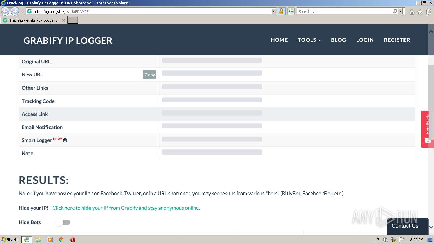
Task: Open the TOOLS dropdown menu
Action: pyautogui.click(x=309, y=40)
